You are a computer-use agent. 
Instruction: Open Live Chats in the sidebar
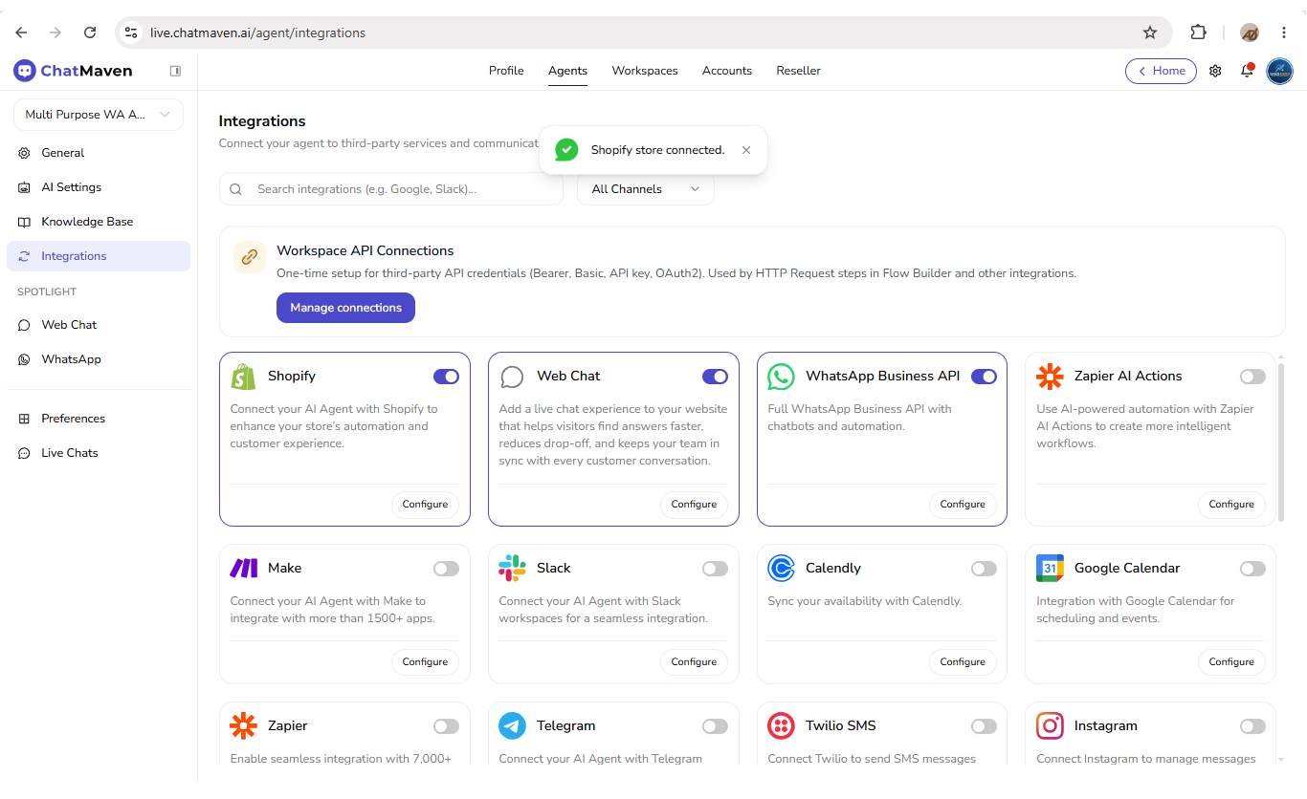pos(99,453)
